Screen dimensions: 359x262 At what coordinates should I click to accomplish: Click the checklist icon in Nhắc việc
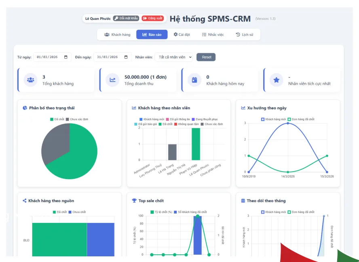[204, 35]
